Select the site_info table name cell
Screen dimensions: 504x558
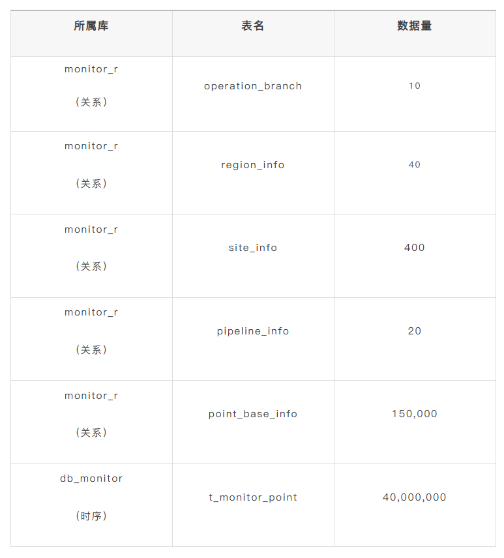253,248
